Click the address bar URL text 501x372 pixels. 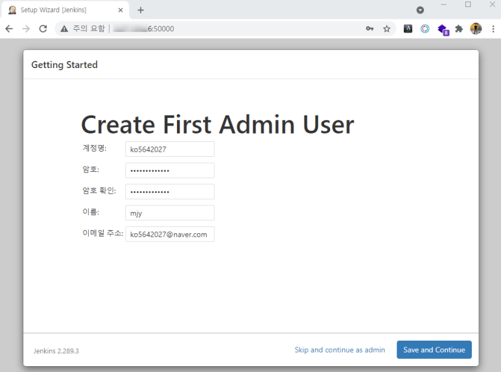pyautogui.click(x=143, y=29)
